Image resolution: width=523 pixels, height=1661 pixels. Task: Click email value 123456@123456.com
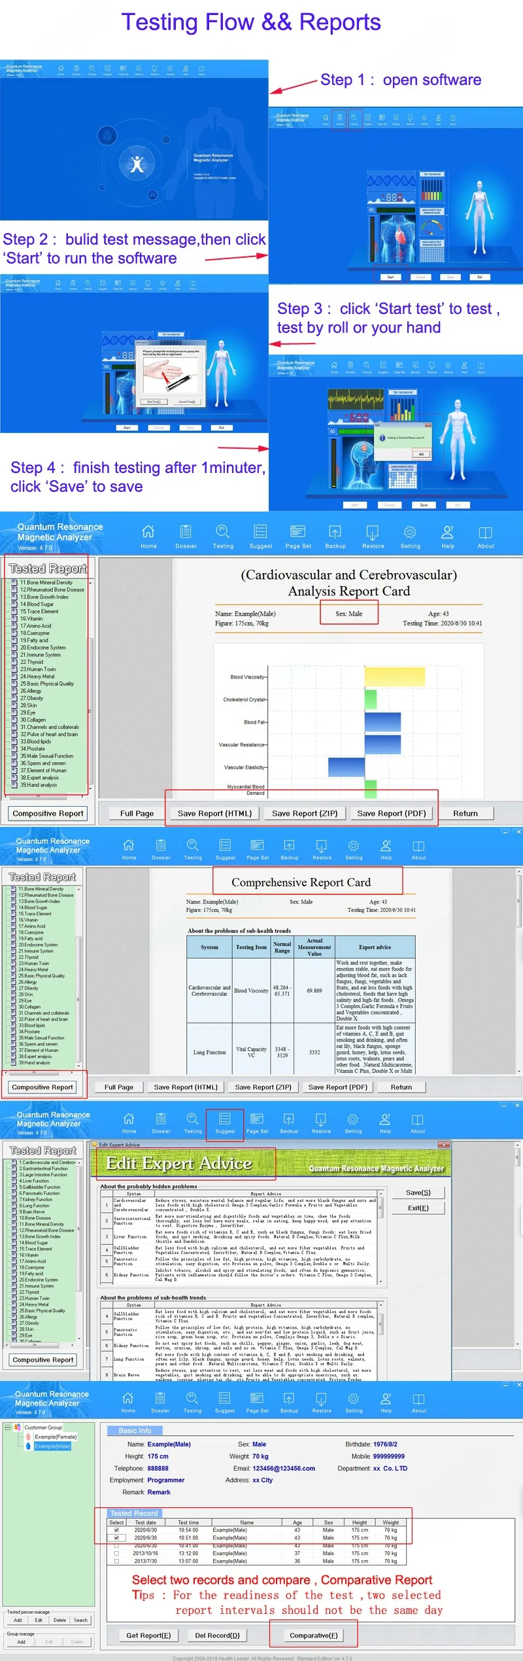(x=284, y=1468)
